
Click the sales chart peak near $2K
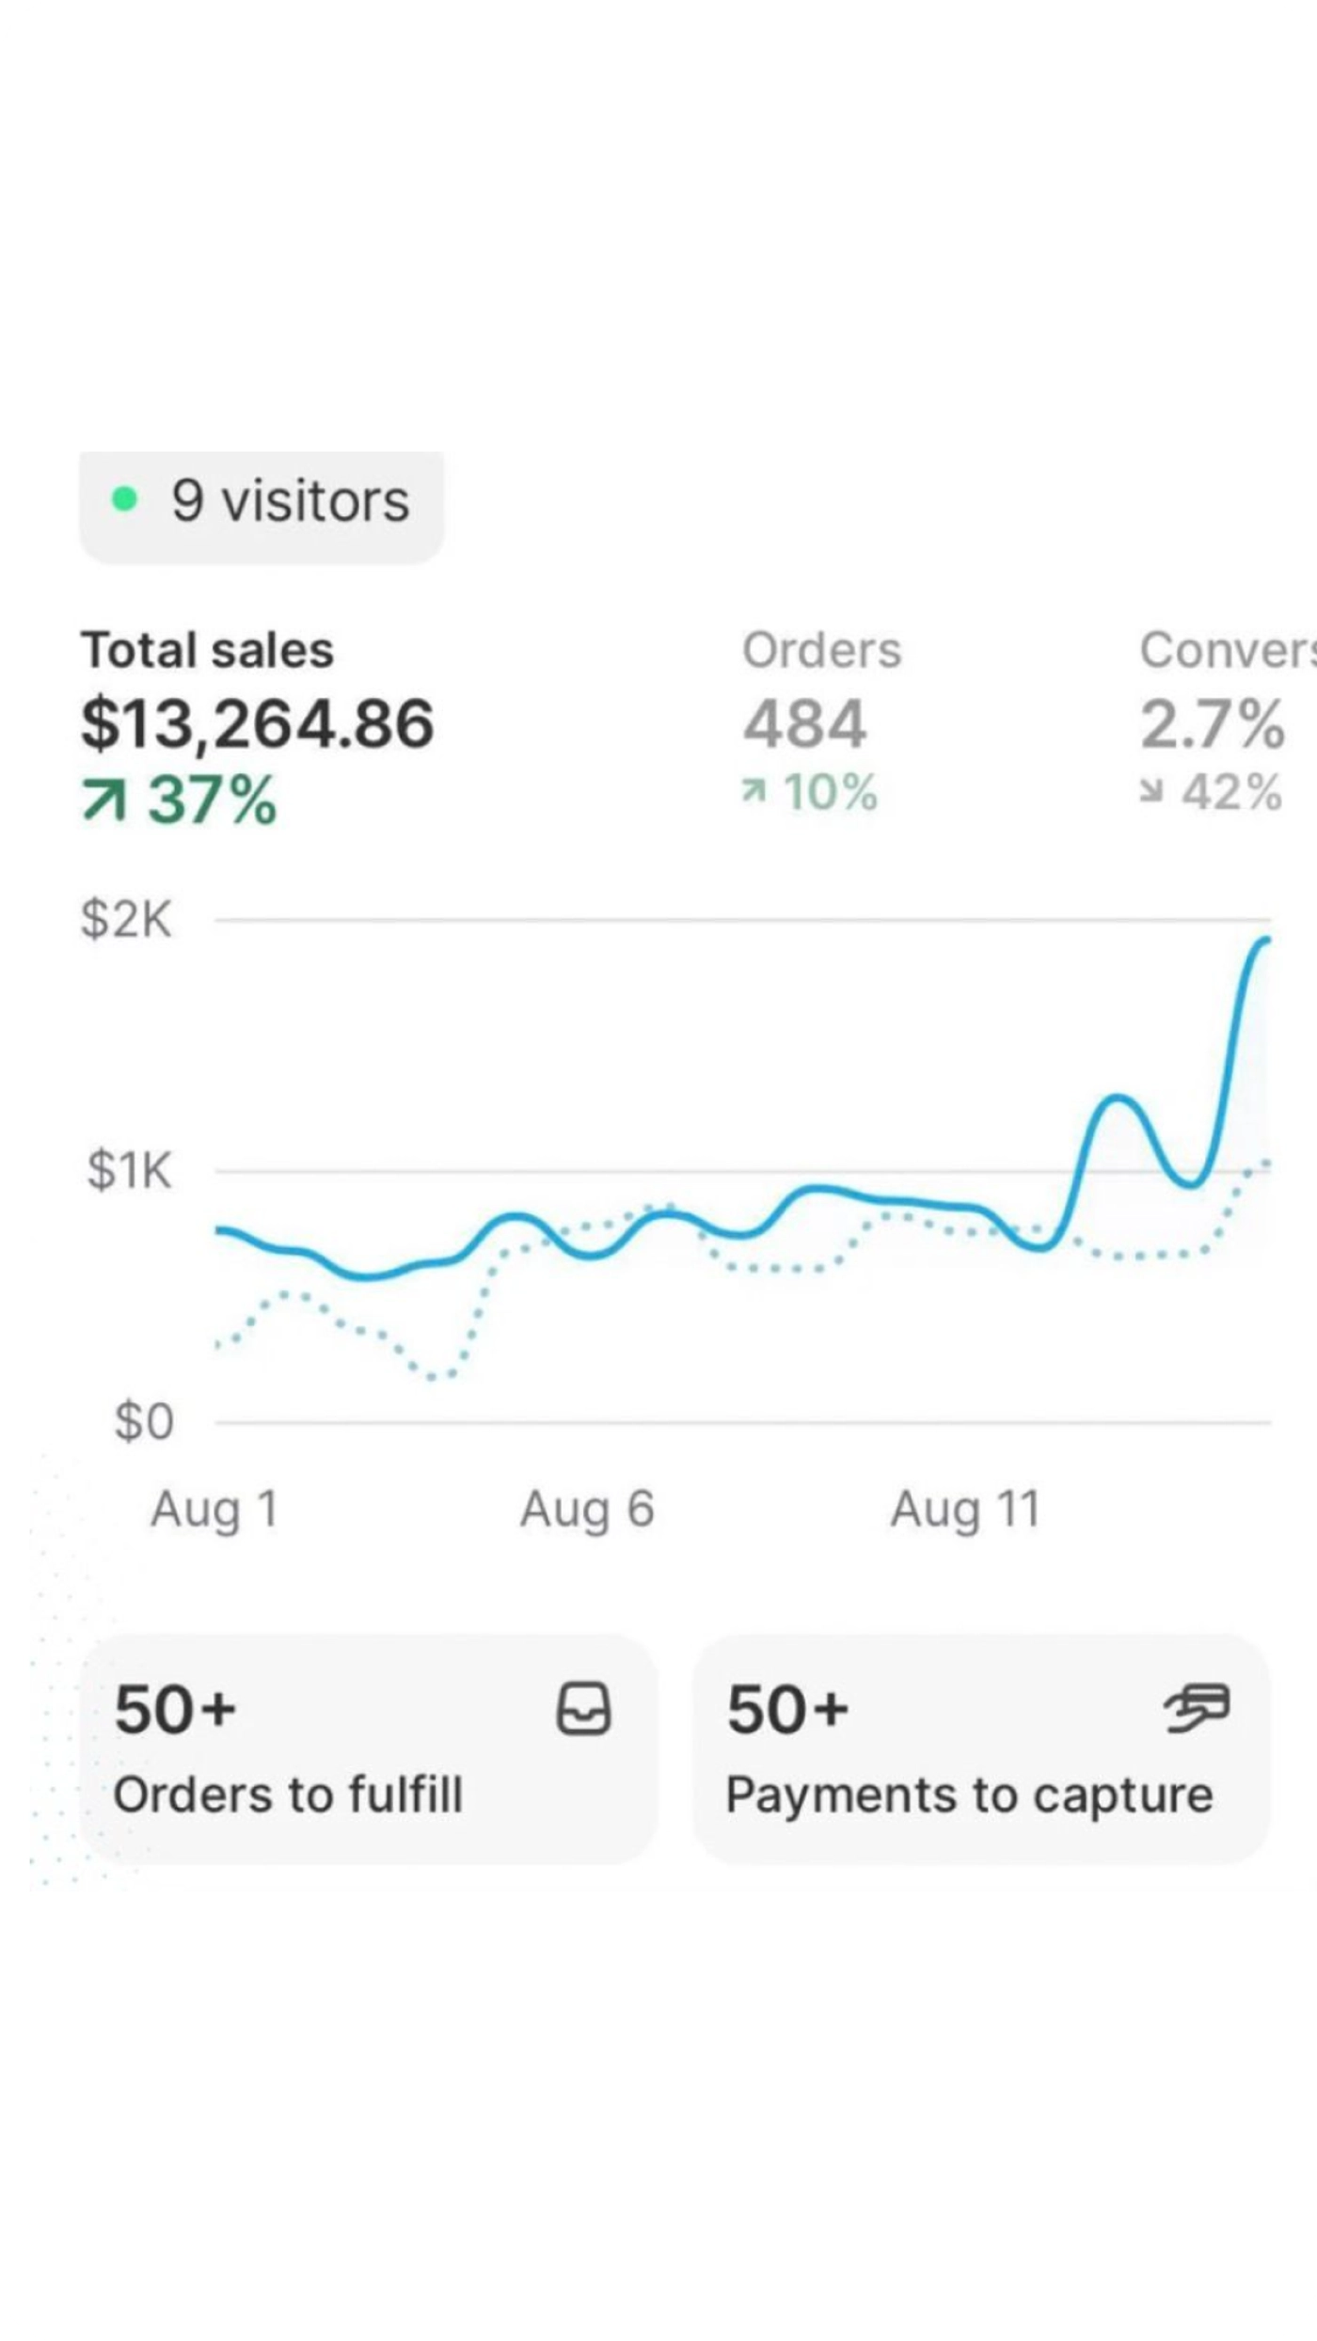coord(1263,941)
